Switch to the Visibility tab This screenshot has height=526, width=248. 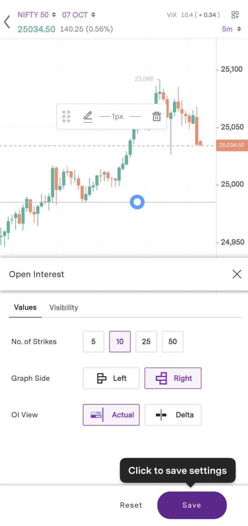[x=64, y=307]
